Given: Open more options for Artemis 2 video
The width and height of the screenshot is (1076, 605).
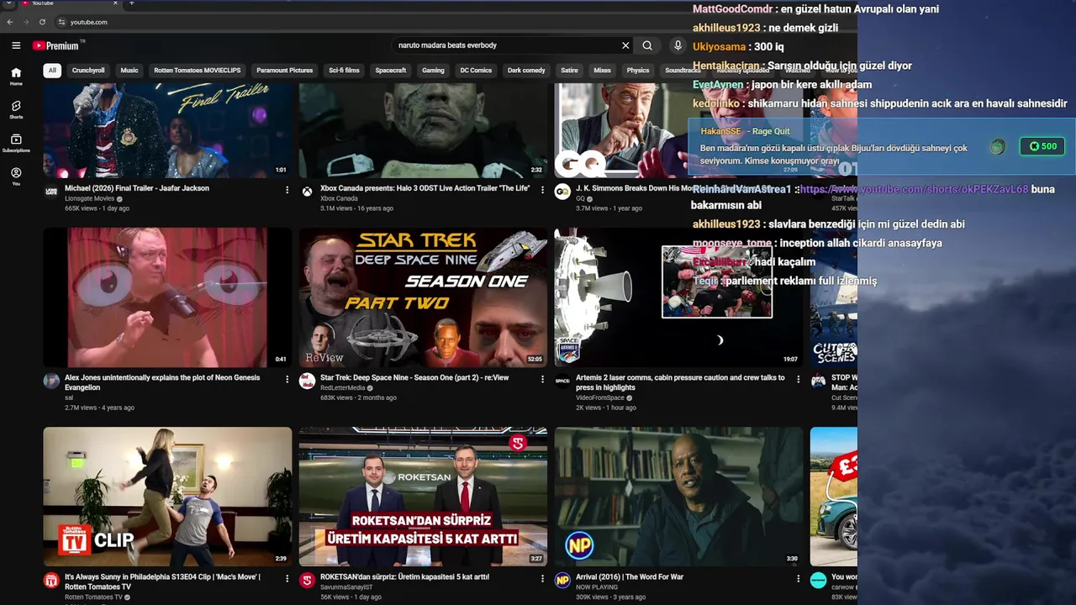Looking at the screenshot, I should 798,379.
